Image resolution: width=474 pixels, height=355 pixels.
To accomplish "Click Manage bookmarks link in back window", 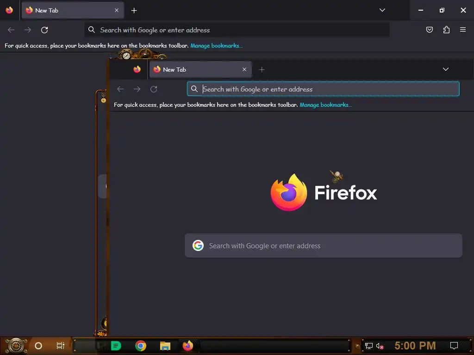I will (x=217, y=46).
